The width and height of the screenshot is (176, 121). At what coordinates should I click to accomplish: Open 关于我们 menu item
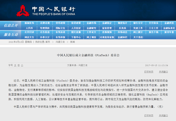coord(138,37)
